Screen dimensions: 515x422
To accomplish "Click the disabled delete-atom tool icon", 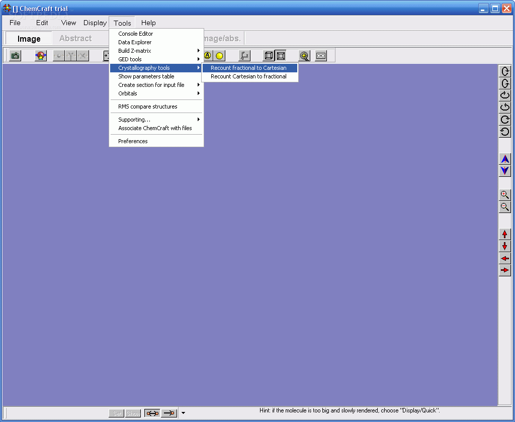I will (83, 56).
